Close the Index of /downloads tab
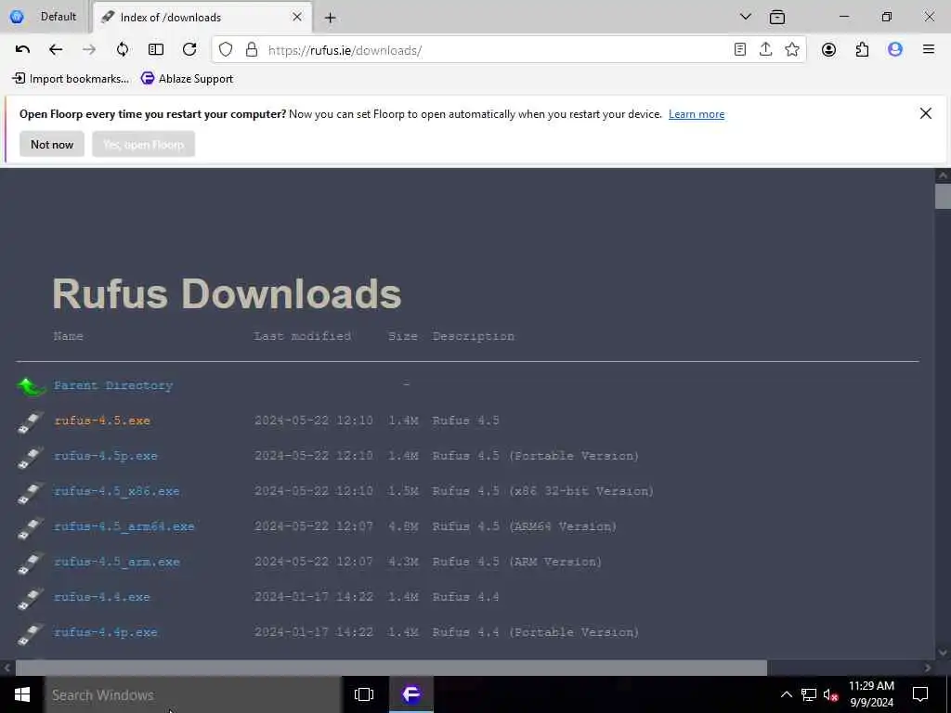Viewport: 951px width, 713px height. (297, 17)
